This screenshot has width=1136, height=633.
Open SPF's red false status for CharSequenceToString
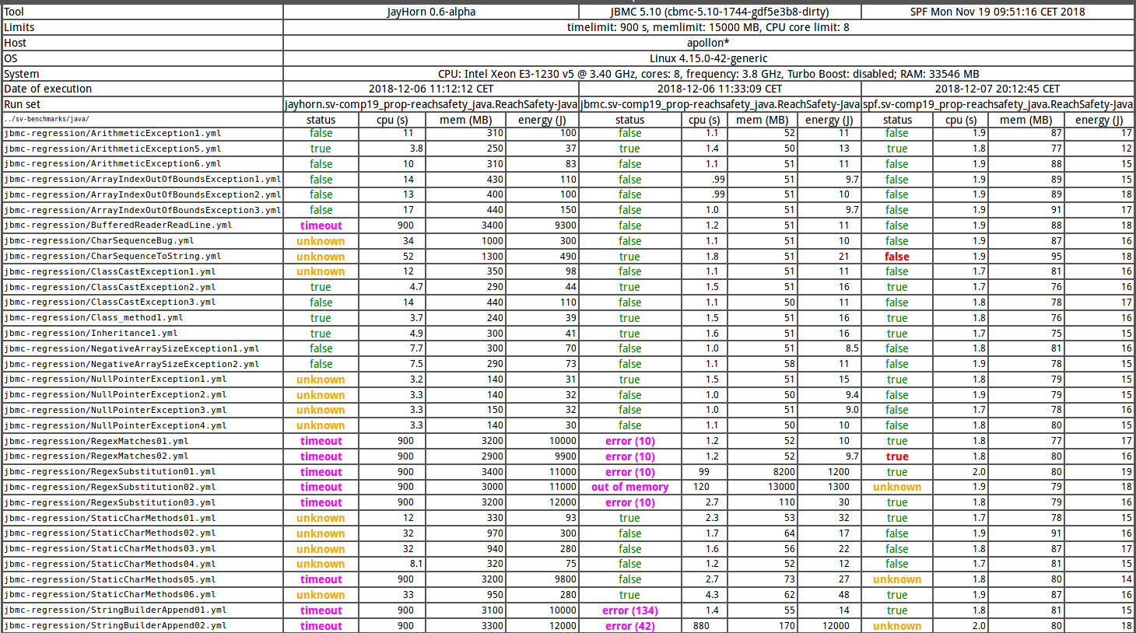[896, 257]
